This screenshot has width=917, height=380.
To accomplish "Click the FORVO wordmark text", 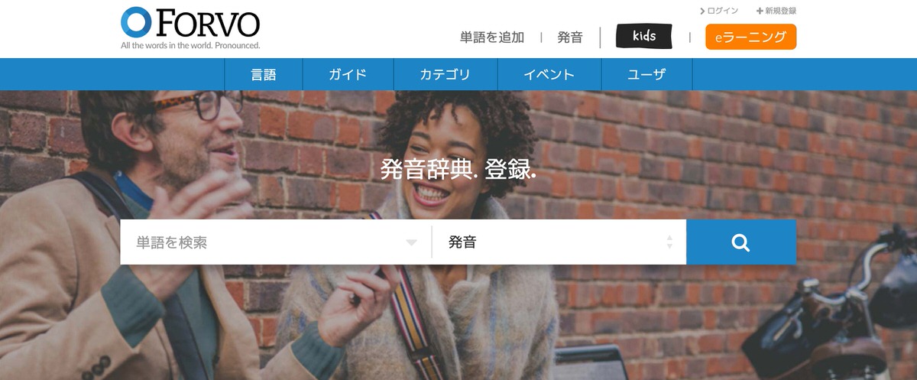I will 207,23.
